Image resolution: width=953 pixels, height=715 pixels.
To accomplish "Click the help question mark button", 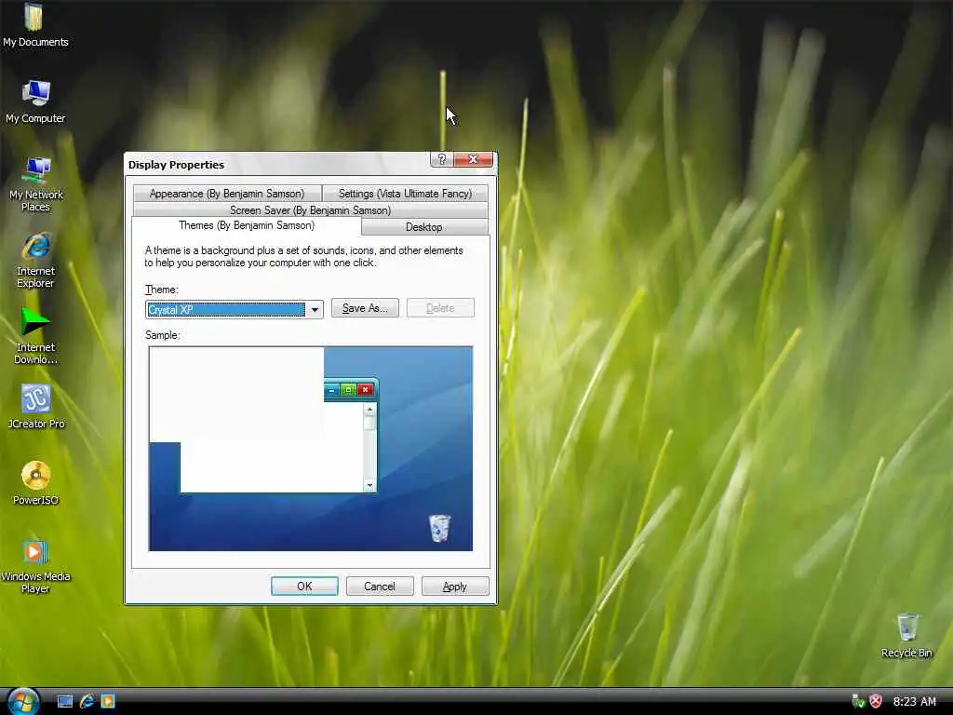I will (442, 159).
